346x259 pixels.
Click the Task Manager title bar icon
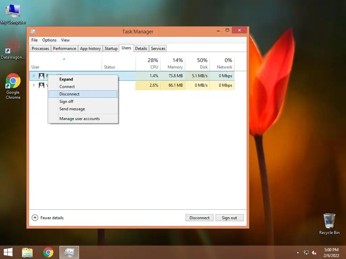tap(33, 31)
